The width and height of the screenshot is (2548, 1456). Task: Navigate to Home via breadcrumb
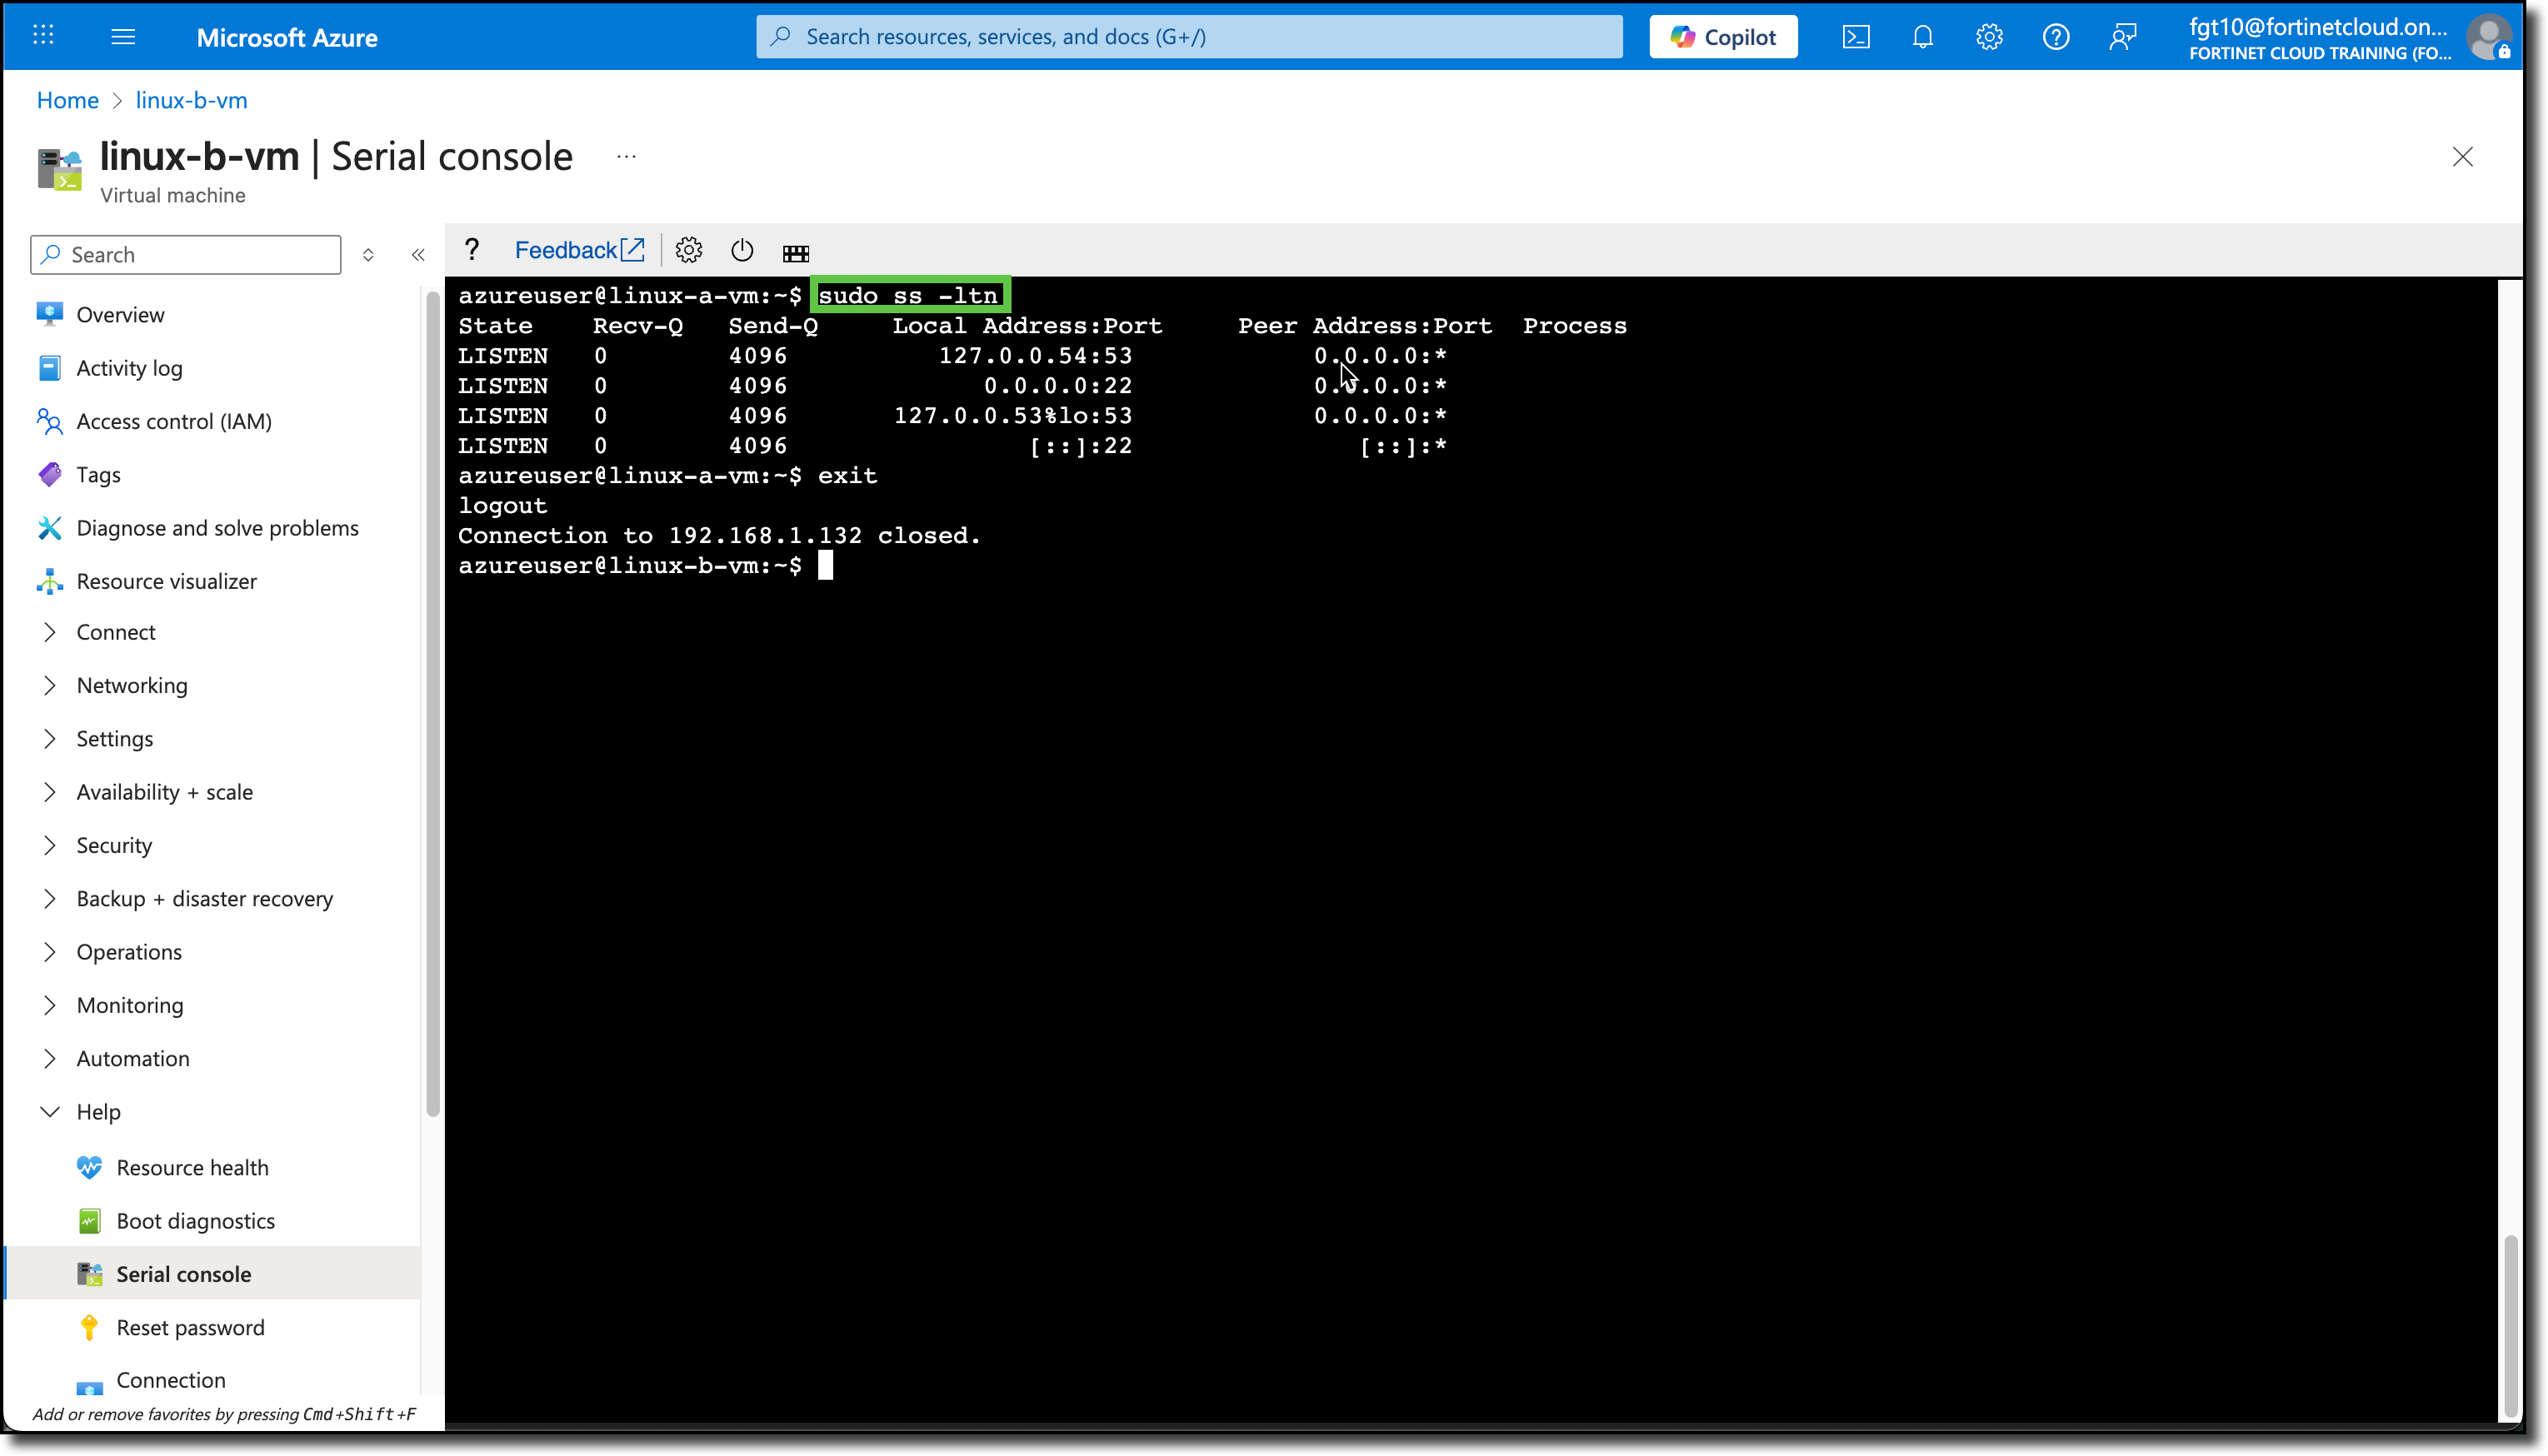coord(67,100)
